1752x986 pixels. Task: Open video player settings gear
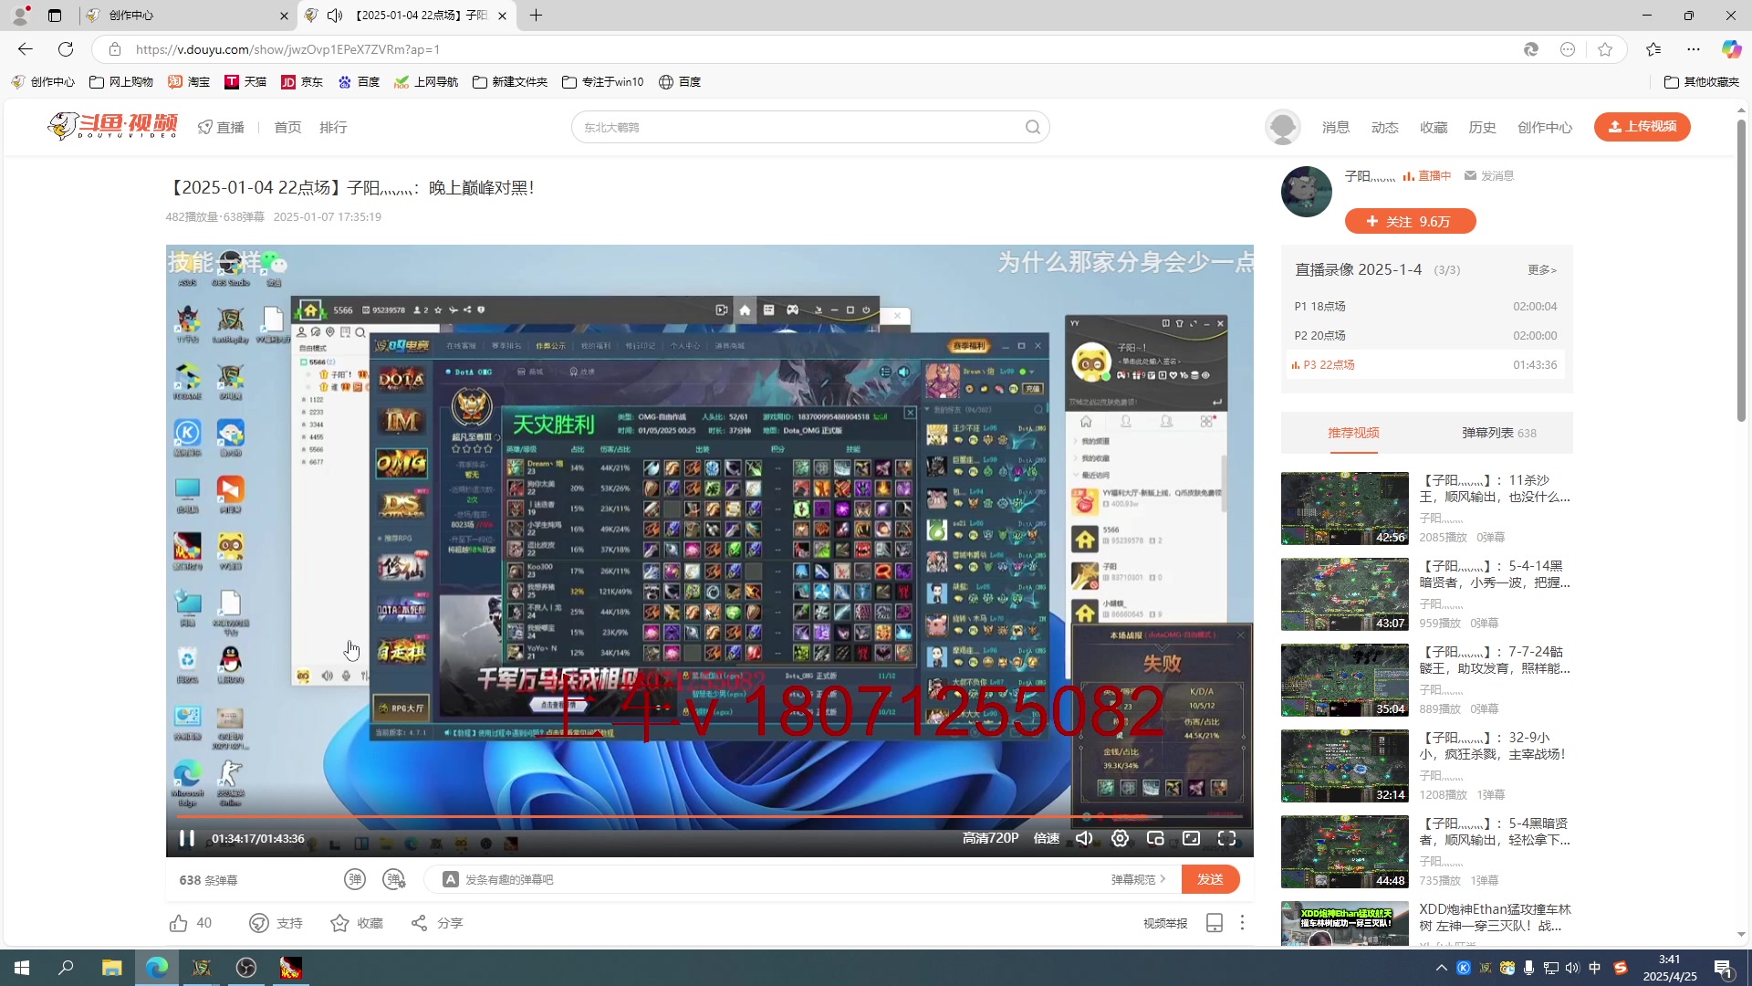(x=1120, y=838)
